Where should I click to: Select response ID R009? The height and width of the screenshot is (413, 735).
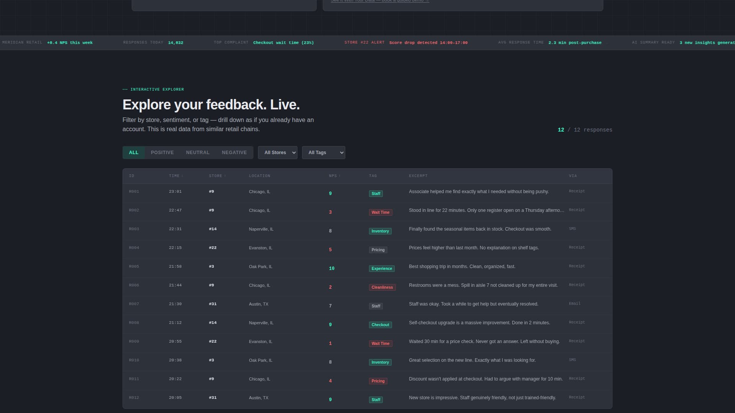pos(134,341)
